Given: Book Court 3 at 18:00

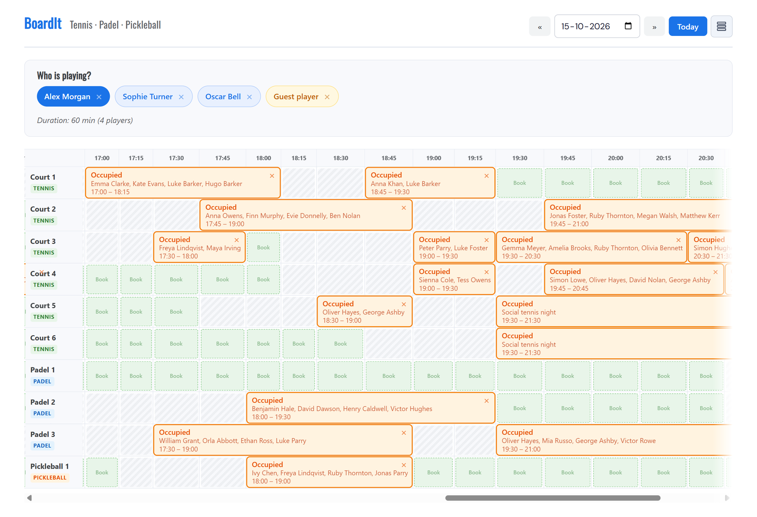Looking at the screenshot, I should (264, 247).
